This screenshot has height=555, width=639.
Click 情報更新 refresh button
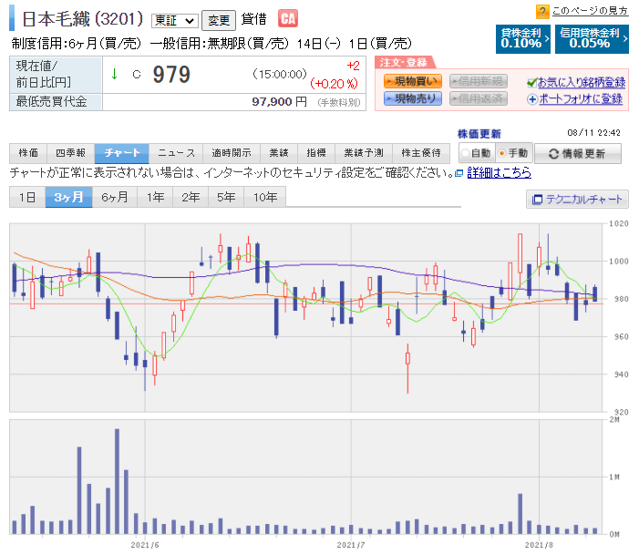[578, 154]
